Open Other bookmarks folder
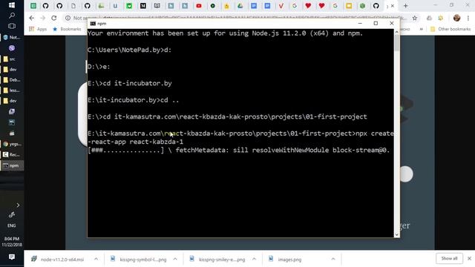Viewport: 475px width, 267px height. pyautogui.click(x=451, y=29)
